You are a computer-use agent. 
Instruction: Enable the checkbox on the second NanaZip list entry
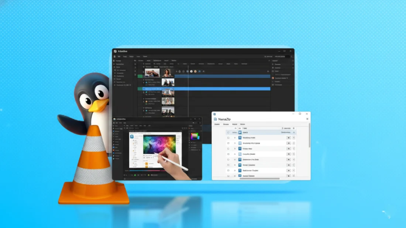click(x=228, y=138)
